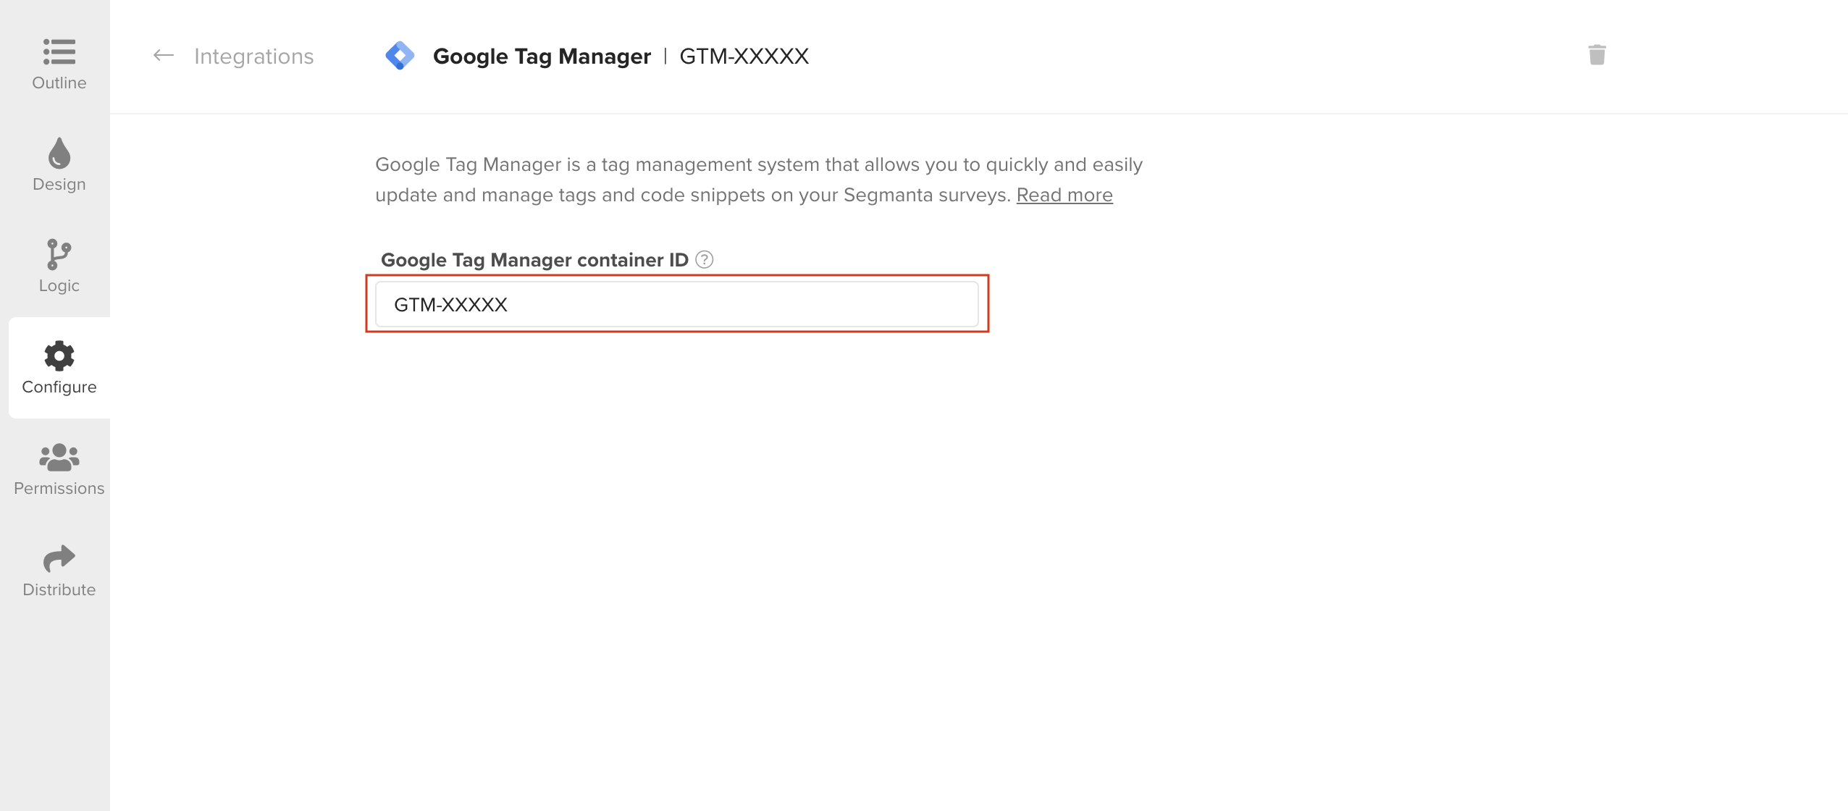Click the container ID field label
This screenshot has width=1848, height=811.
534,260
